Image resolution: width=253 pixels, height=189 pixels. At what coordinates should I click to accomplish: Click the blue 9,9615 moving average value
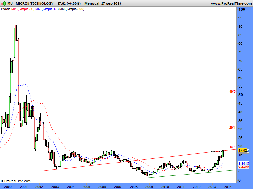pos(244,163)
